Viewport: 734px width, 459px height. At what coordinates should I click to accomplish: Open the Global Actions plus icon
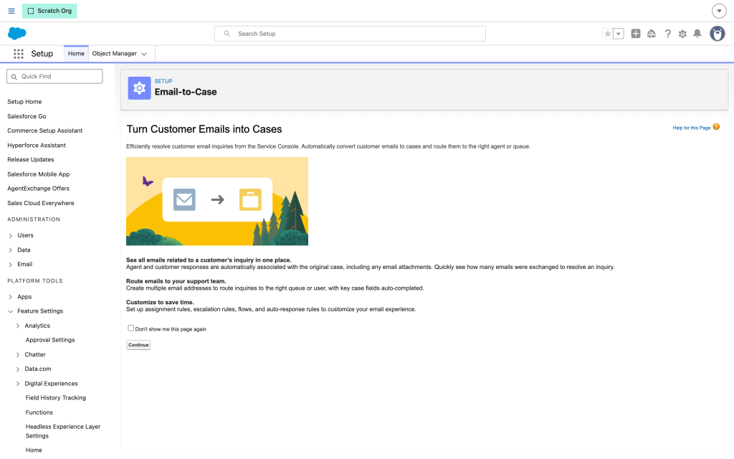tap(636, 34)
